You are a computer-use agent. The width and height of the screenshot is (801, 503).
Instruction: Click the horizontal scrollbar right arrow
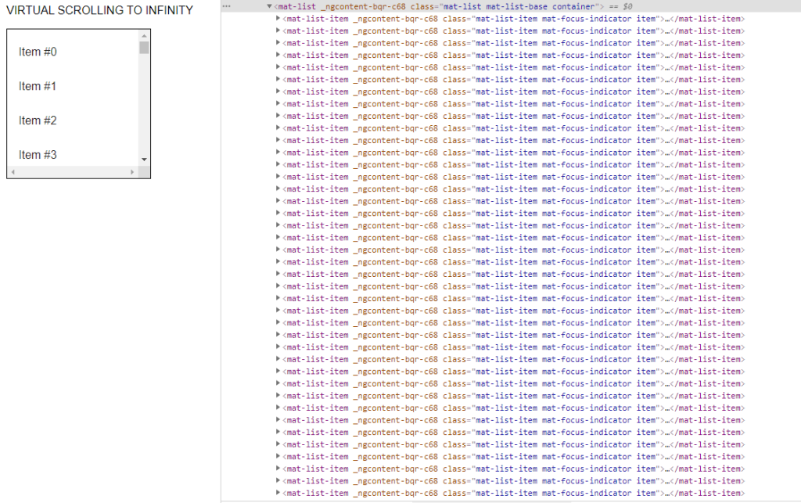pos(132,172)
